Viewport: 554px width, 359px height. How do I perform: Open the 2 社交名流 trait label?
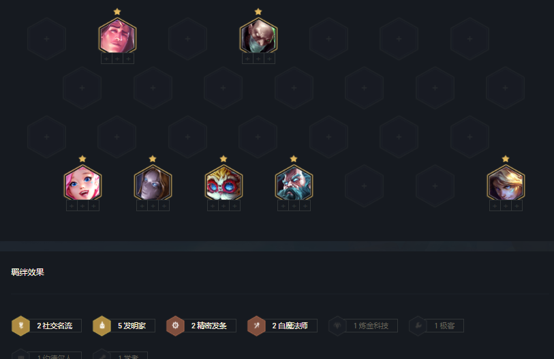pos(55,326)
